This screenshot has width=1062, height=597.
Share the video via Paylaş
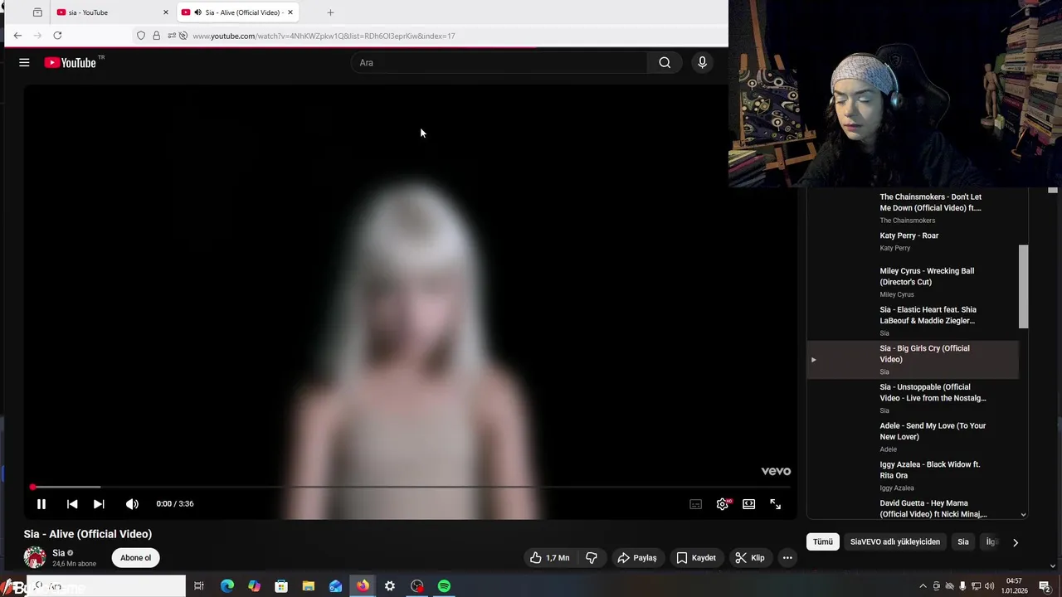pyautogui.click(x=637, y=558)
